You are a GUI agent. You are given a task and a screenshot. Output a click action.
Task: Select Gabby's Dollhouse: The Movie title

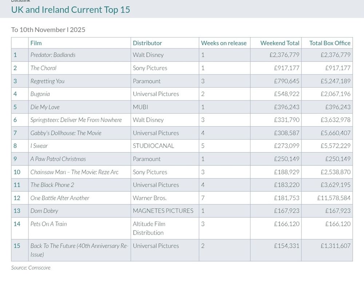point(66,133)
